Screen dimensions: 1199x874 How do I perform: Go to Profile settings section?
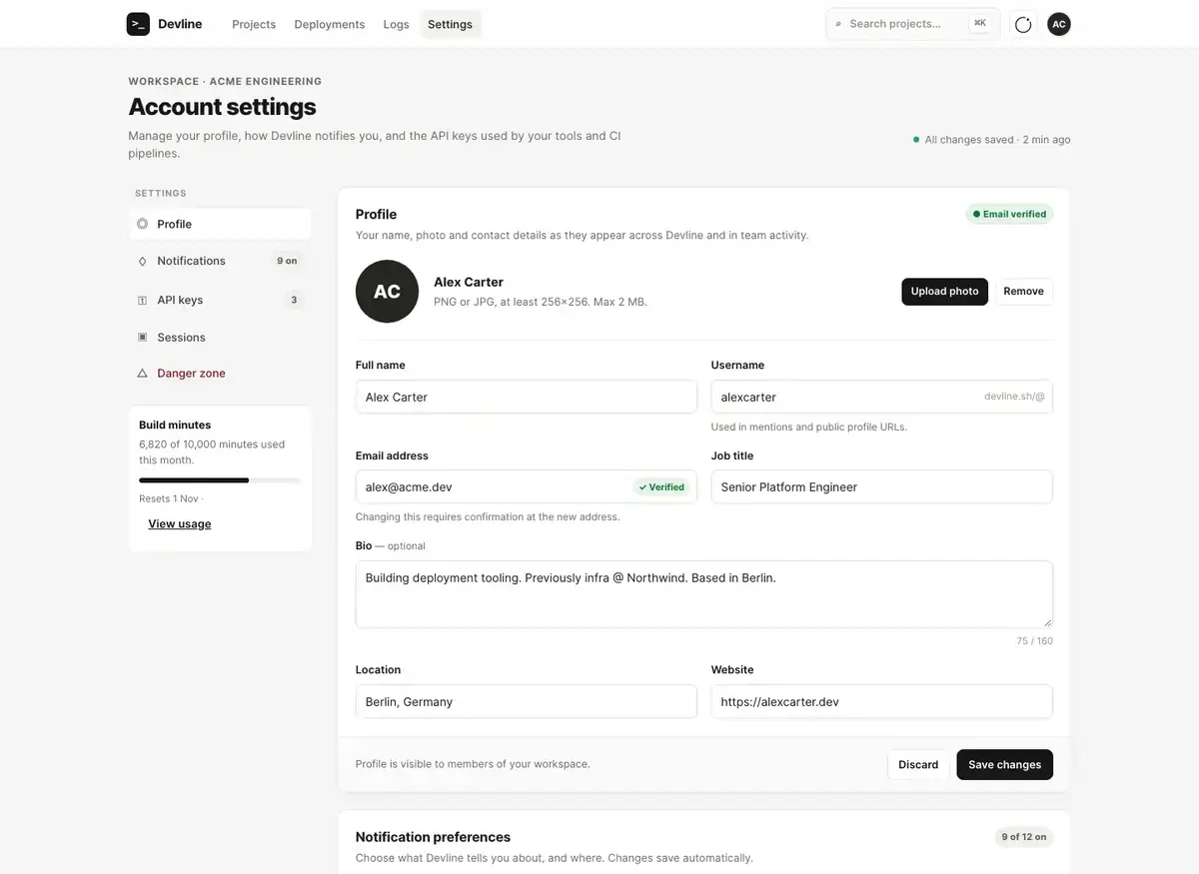(220, 224)
